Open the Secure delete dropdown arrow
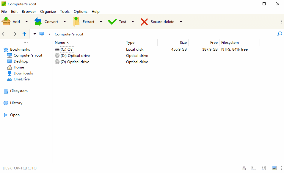This screenshot has height=173, width=284. 181,21
